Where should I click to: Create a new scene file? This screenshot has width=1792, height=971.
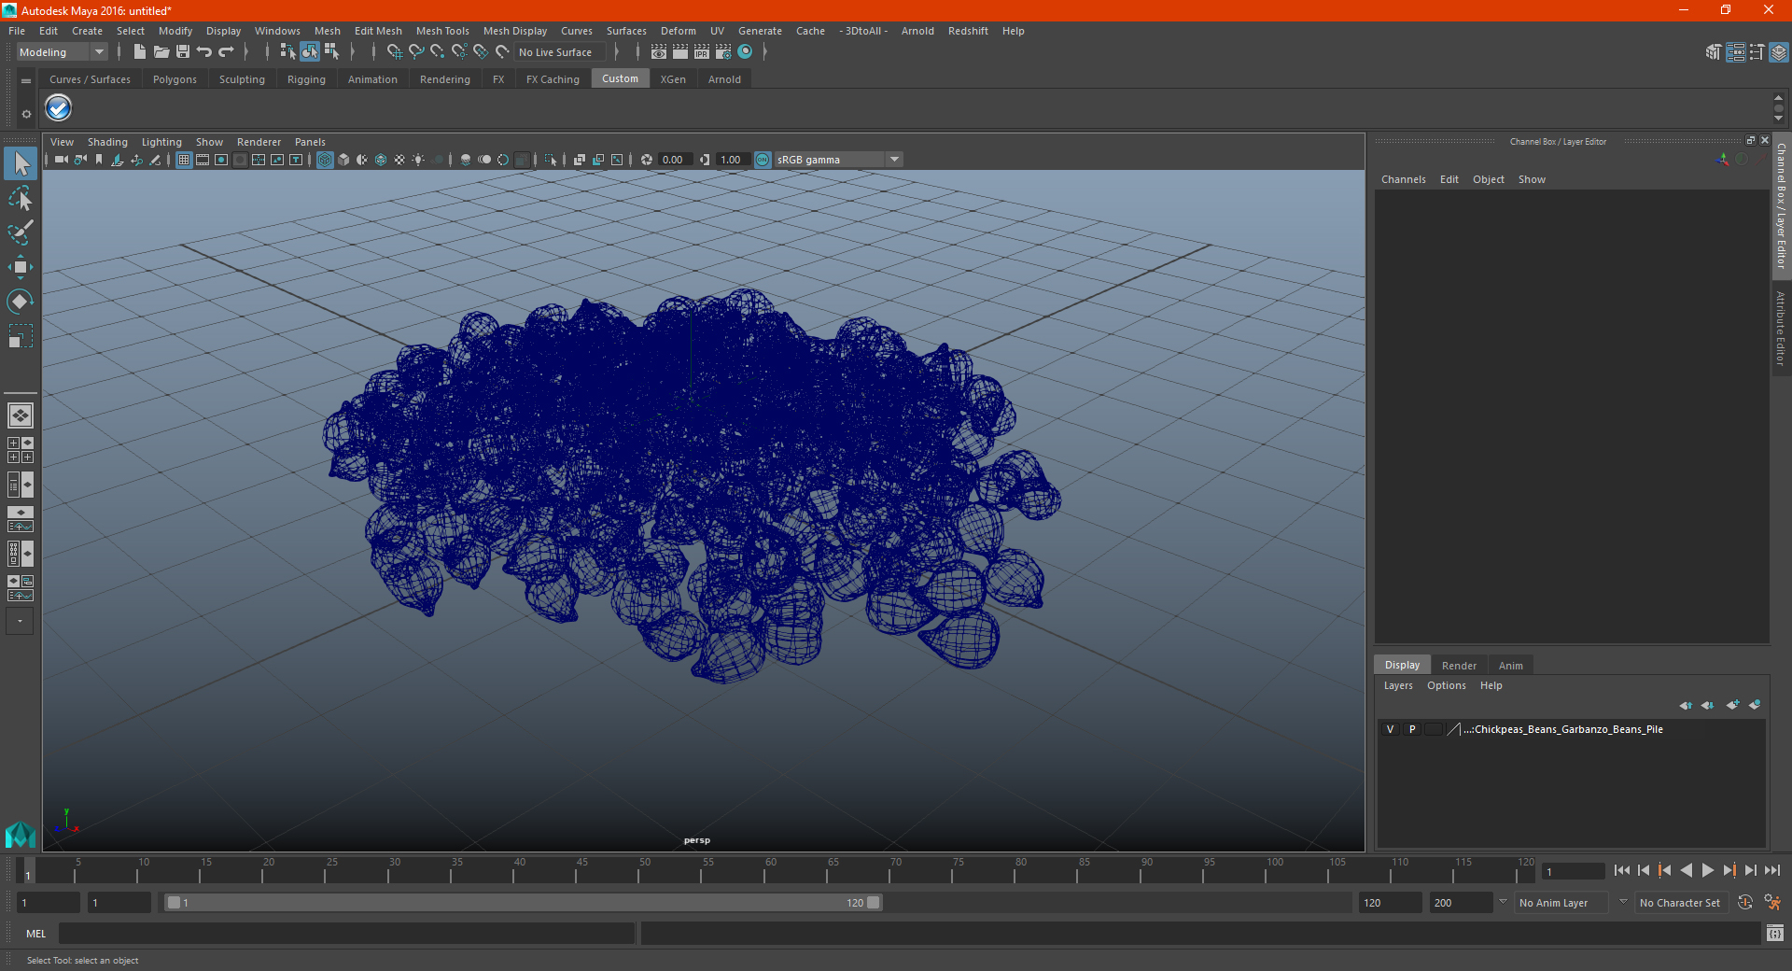pyautogui.click(x=139, y=52)
